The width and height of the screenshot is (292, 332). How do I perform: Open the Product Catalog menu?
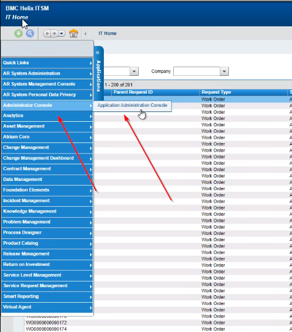(x=47, y=244)
